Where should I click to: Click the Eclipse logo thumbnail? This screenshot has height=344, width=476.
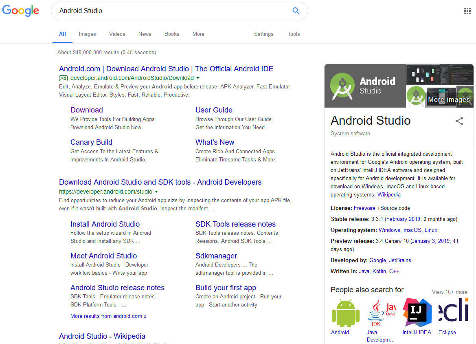click(x=453, y=313)
